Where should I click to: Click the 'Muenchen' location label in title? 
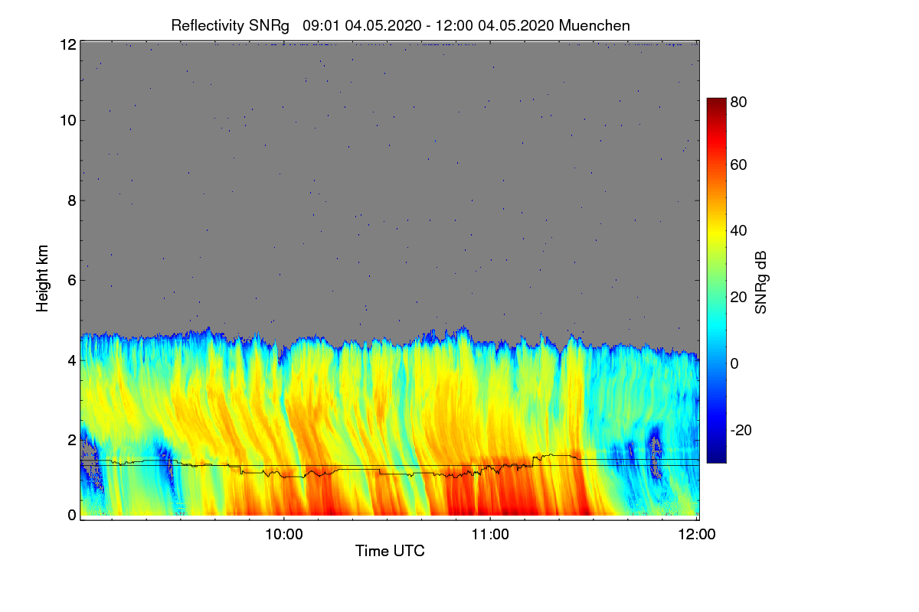594,25
